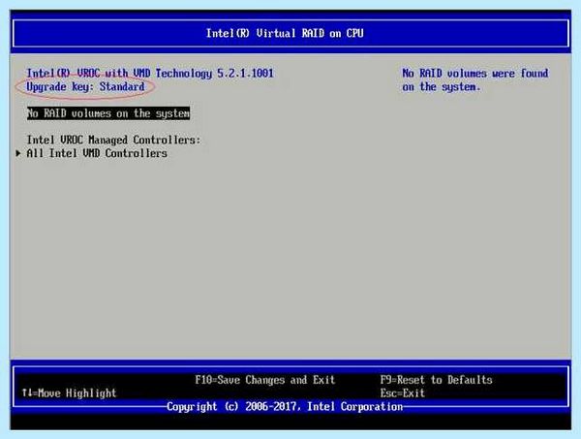Click 'Intel(R) Virtual RAID on CPU' title

(285, 33)
